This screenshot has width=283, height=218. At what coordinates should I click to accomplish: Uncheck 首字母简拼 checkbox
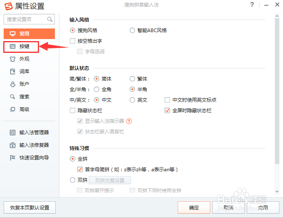pyautogui.click(x=80, y=170)
